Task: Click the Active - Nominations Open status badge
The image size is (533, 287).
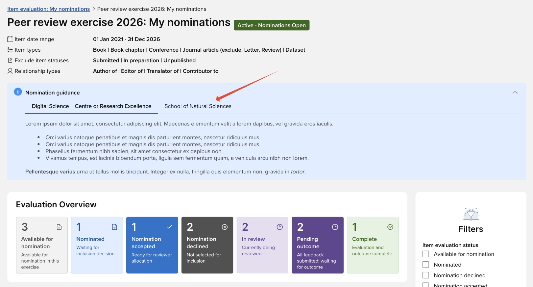Action: (272, 25)
